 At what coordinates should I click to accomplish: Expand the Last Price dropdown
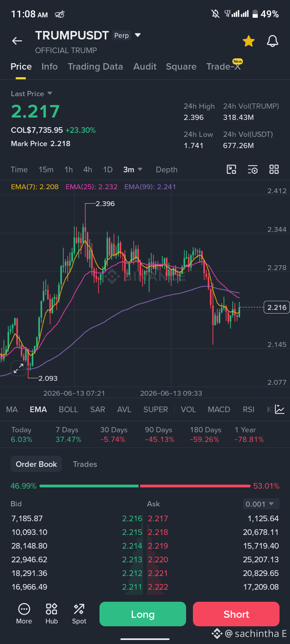[50, 93]
